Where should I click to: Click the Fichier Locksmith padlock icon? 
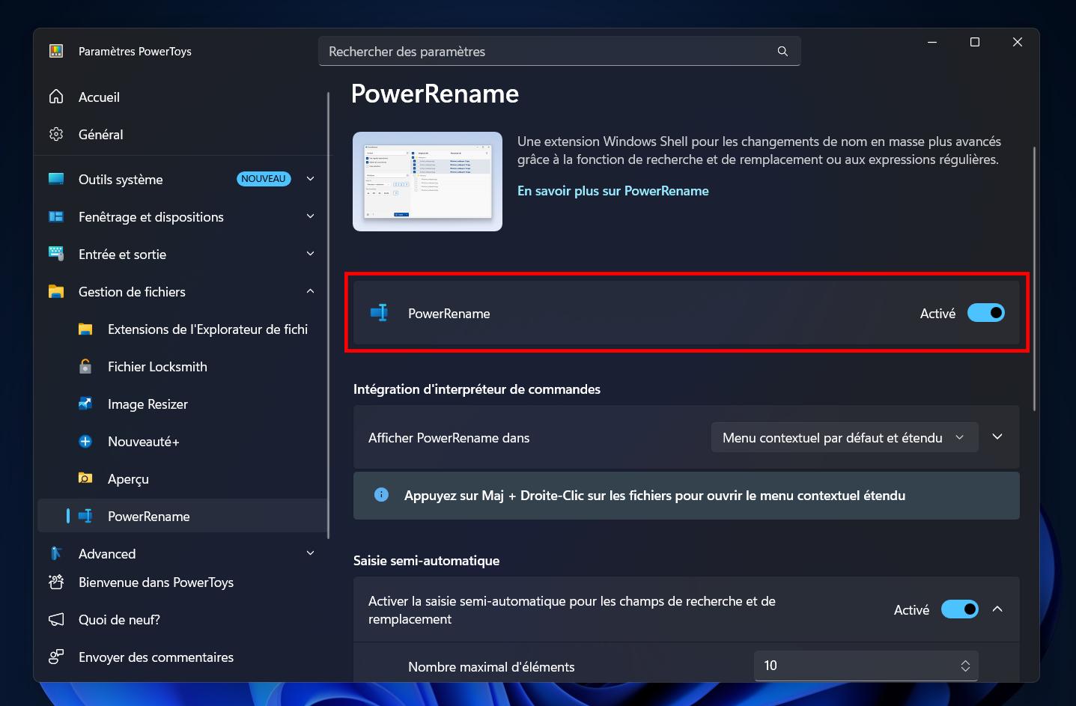pyautogui.click(x=85, y=366)
